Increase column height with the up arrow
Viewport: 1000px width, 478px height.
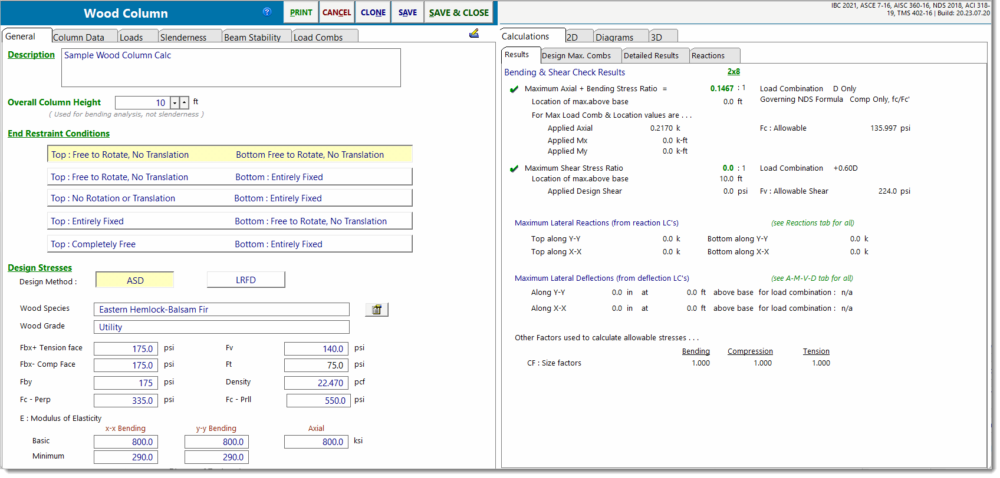click(x=184, y=102)
